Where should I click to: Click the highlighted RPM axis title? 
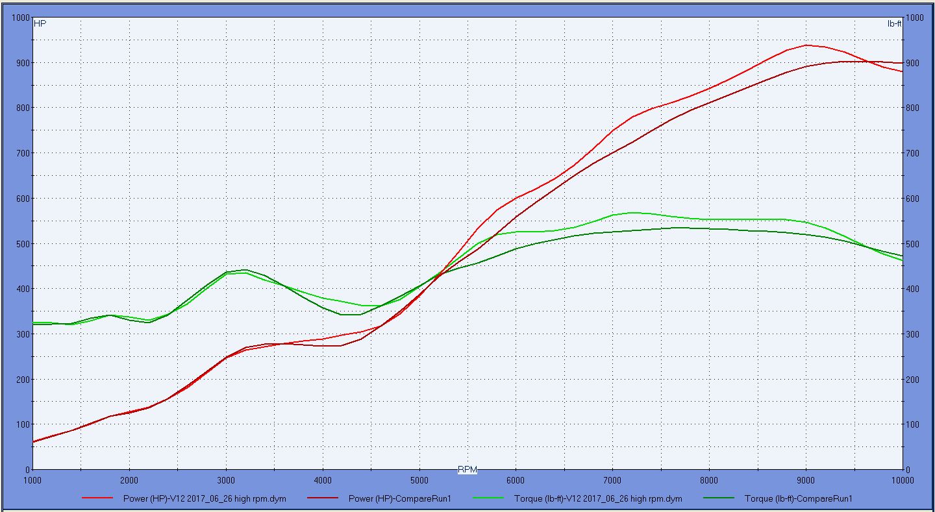[x=467, y=469]
